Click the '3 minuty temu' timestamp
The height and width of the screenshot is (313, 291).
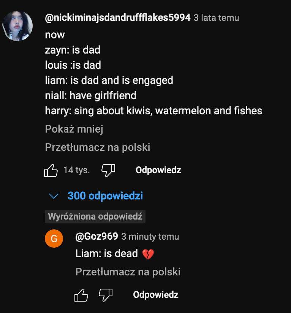150,237
